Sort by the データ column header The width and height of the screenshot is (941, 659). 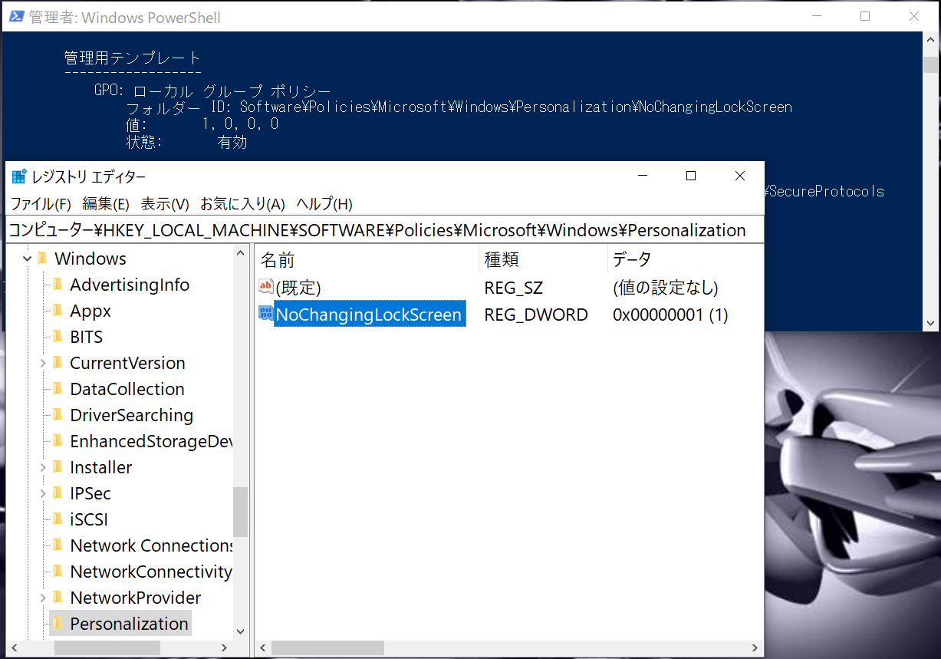(x=685, y=259)
